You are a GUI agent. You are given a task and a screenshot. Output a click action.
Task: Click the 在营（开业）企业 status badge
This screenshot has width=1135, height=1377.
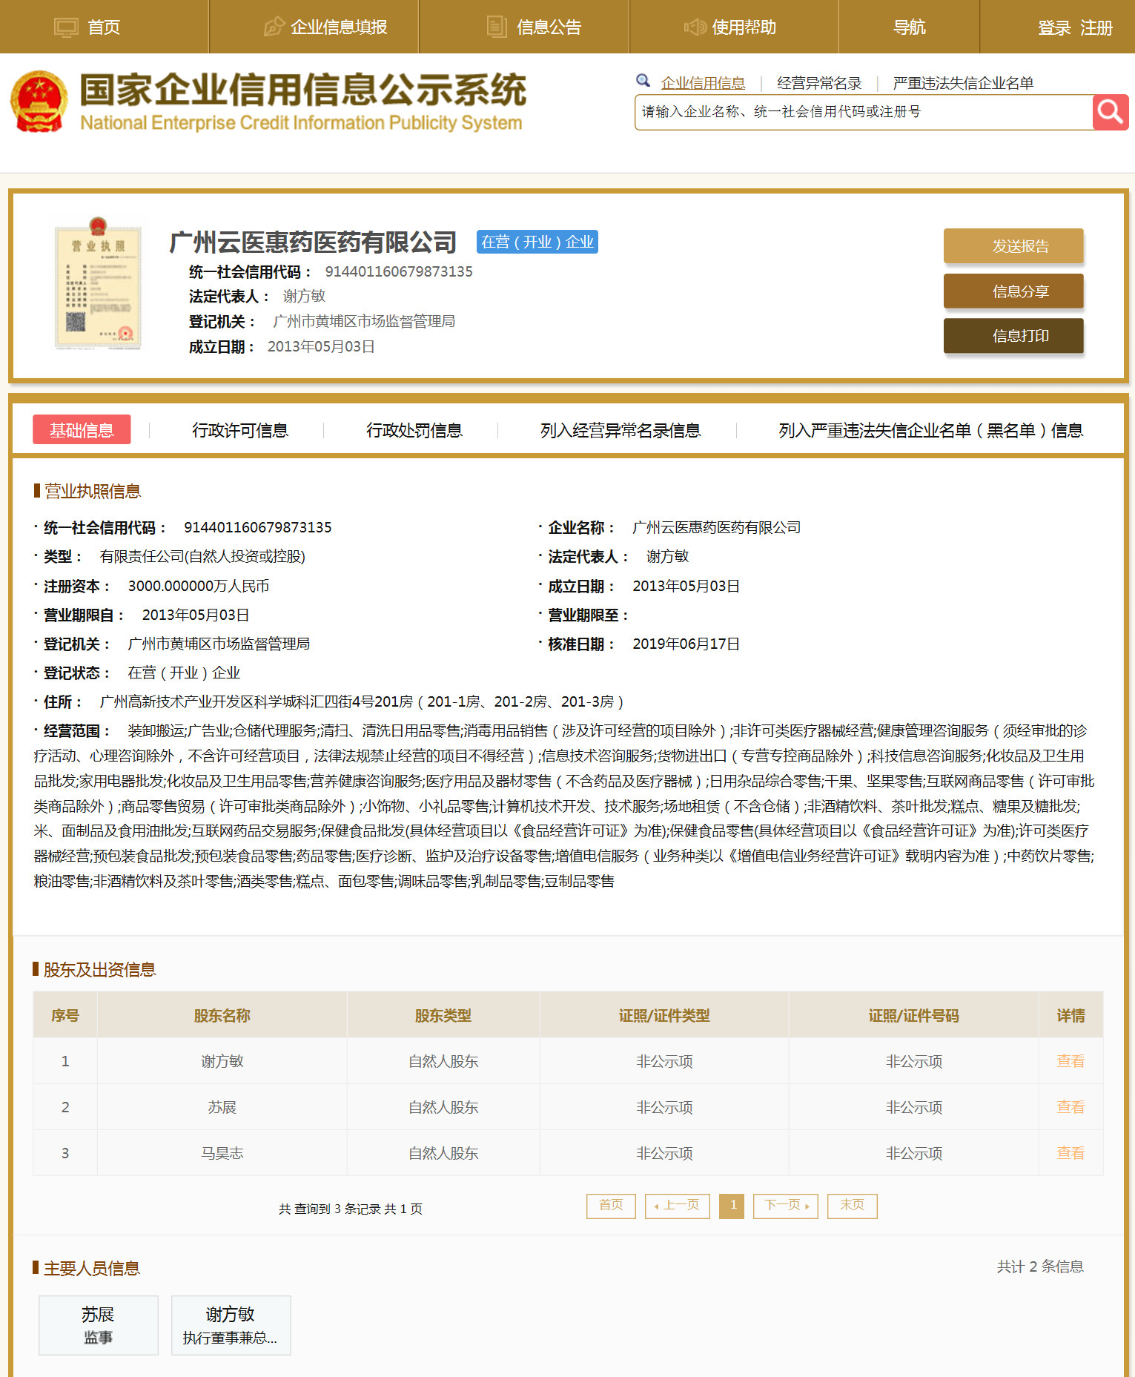[537, 242]
